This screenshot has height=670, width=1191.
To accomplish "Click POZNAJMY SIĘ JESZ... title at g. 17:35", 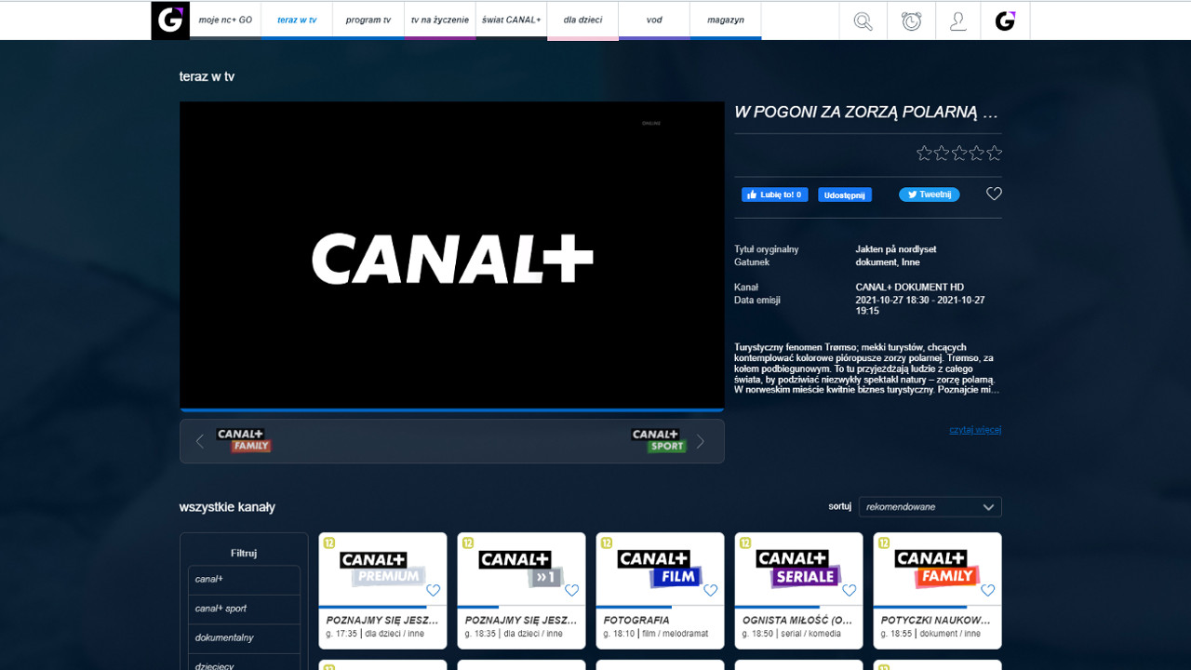I will point(381,620).
